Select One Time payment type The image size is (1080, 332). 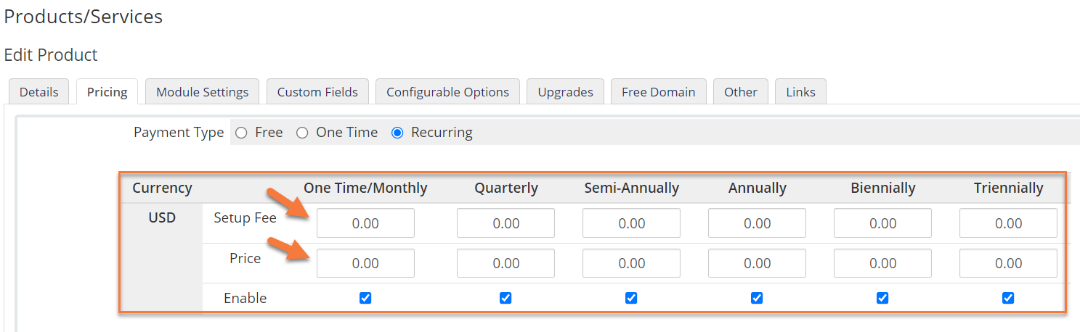point(302,133)
